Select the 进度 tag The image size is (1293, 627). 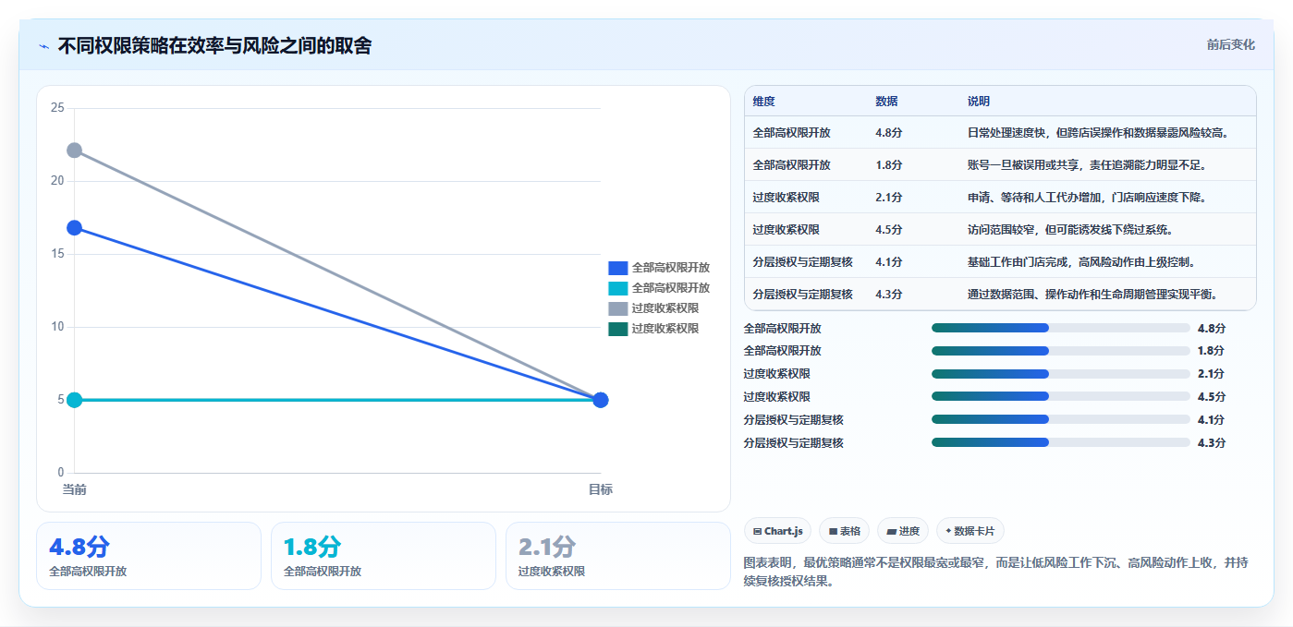(903, 531)
